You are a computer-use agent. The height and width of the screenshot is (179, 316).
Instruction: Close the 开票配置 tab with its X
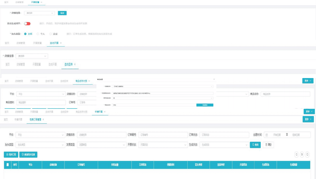point(41,2)
